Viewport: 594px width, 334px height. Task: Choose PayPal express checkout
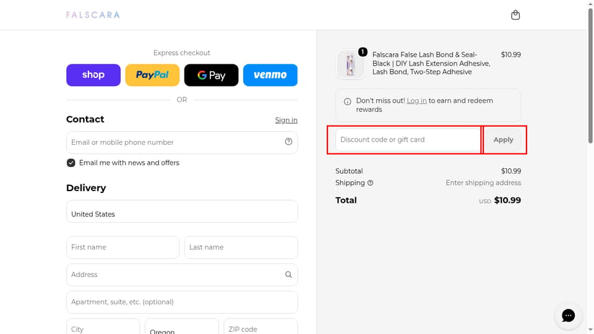click(x=152, y=75)
